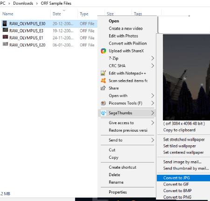Expand the 7-Zip submenu arrow
The width and height of the screenshot is (210, 201).
coord(153,58)
